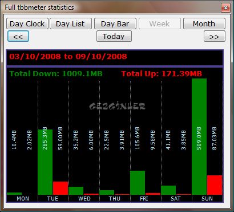Click the green Tuesday download bar
This screenshot has height=212, width=234.
click(45, 162)
